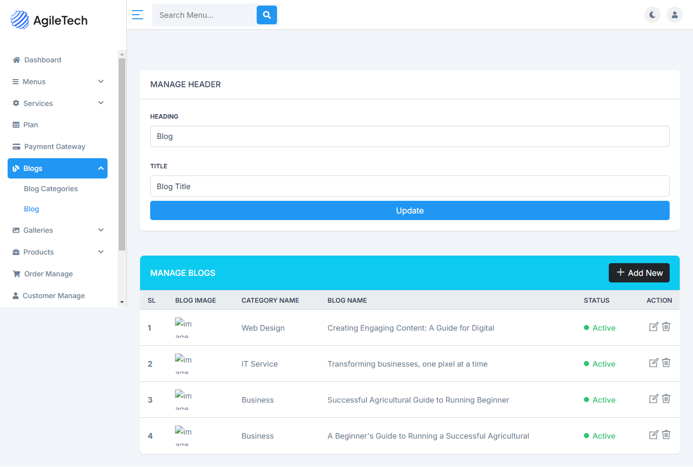
Task: Expand the Galleries chevron
Action: (x=101, y=230)
